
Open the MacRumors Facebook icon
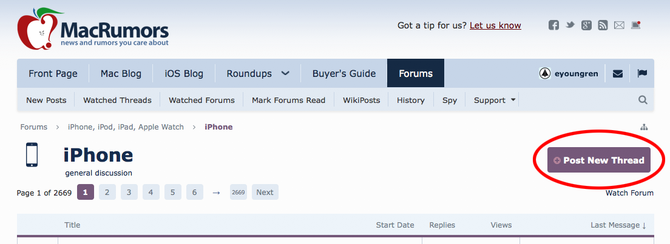553,25
